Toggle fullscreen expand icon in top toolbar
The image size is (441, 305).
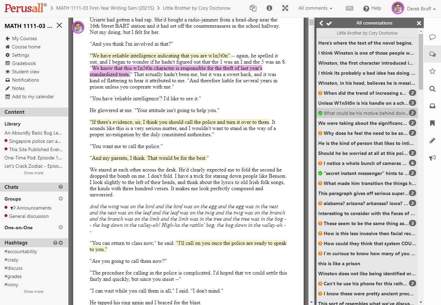[285, 8]
